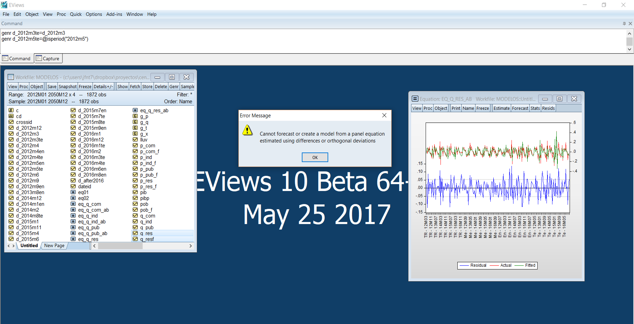This screenshot has width=634, height=324.
Task: Click the q_res series icon
Action: point(135,233)
